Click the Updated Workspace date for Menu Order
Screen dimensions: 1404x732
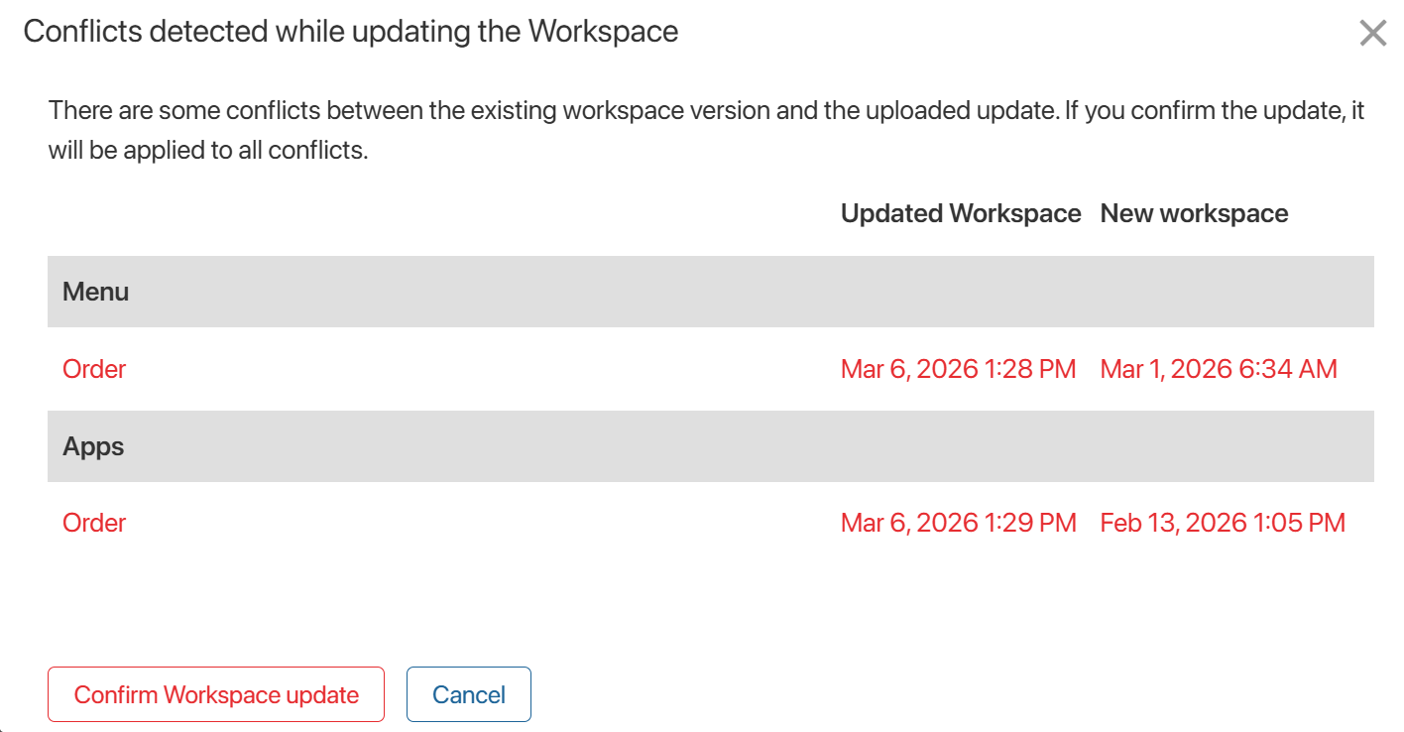tap(958, 368)
